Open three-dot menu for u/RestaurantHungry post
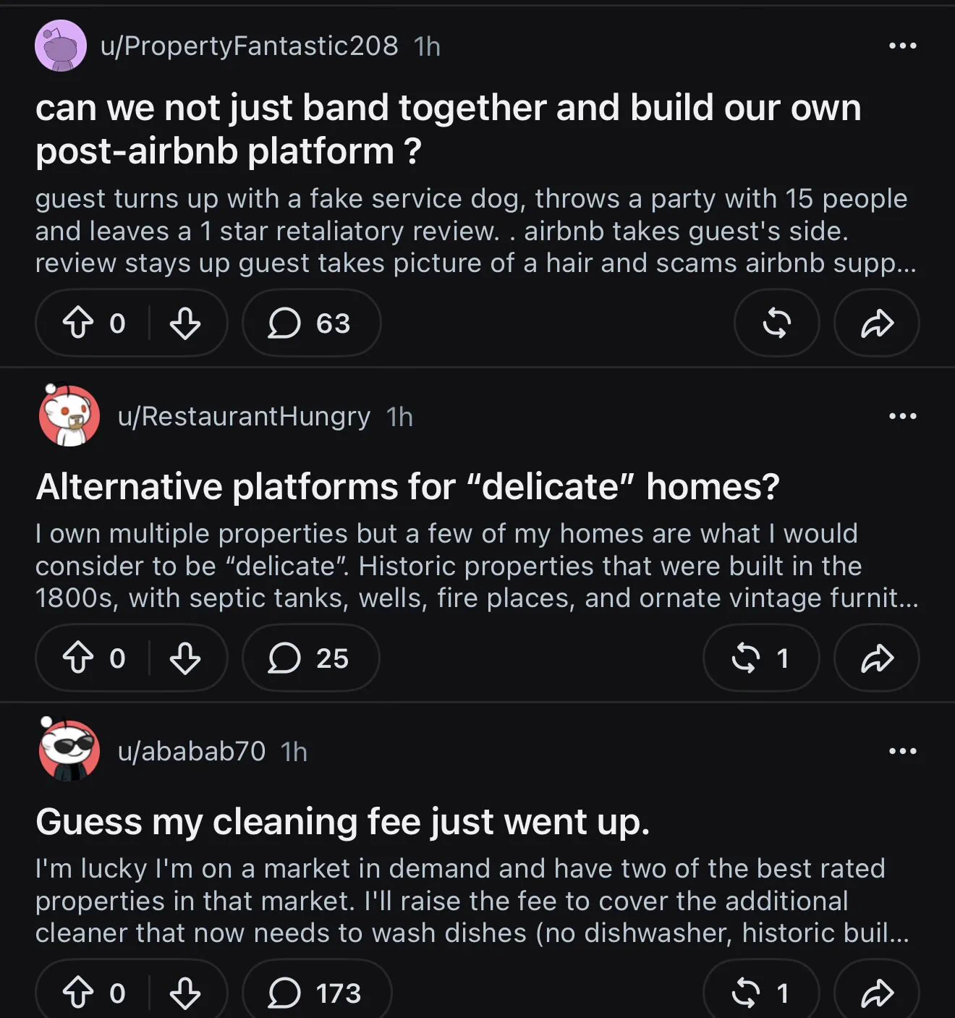The image size is (955, 1018). point(903,416)
